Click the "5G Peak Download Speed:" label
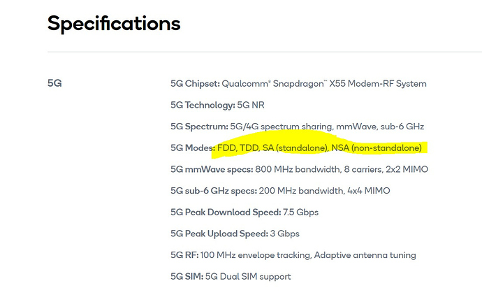482x295 pixels. (226, 212)
